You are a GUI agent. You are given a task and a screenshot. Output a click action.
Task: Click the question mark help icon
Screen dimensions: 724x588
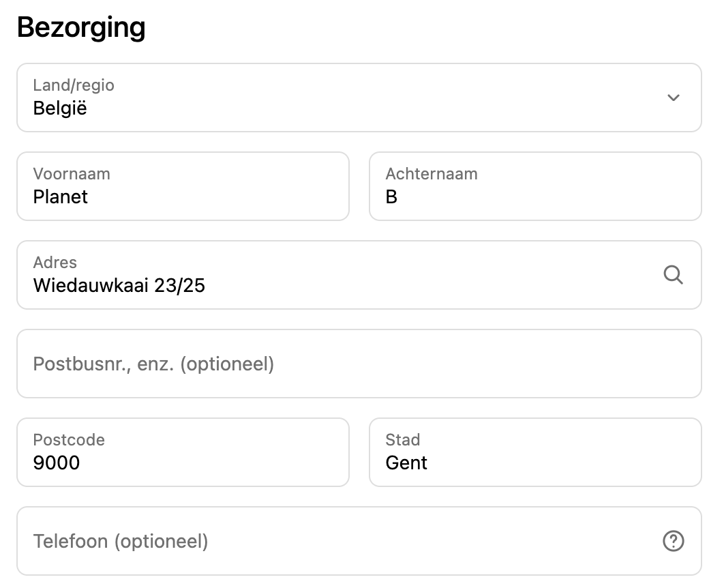coord(673,541)
